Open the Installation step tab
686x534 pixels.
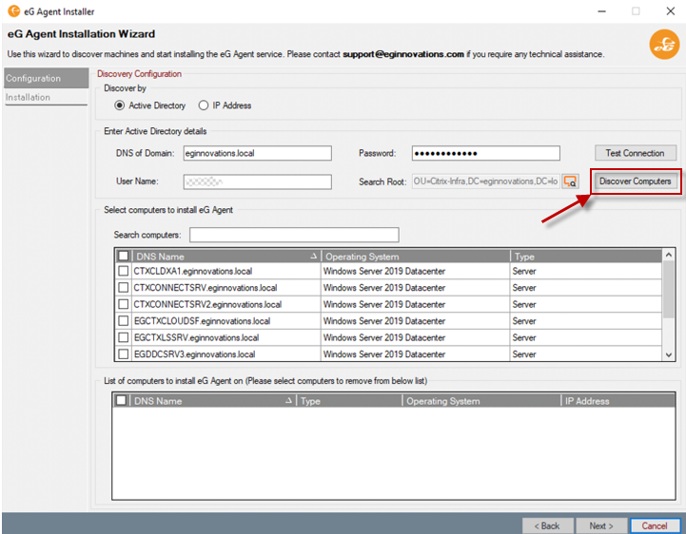[46, 97]
